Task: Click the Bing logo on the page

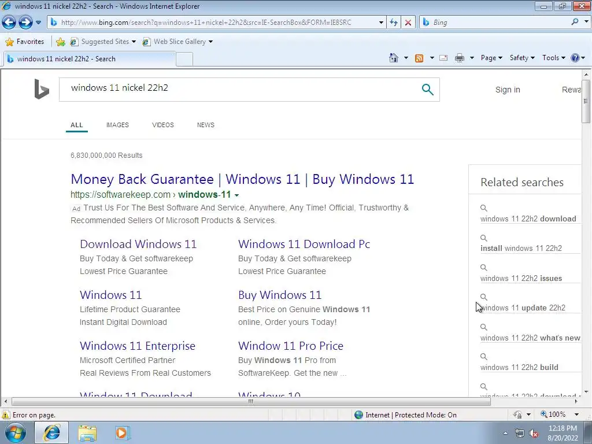Action: [42, 89]
